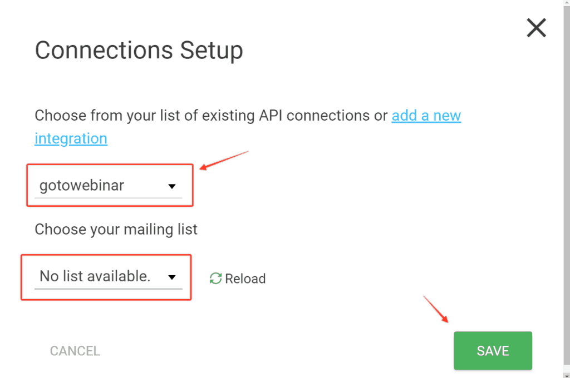Click the underline beneath mailing list selector
Screen dimensions: 570x378
tap(109, 289)
